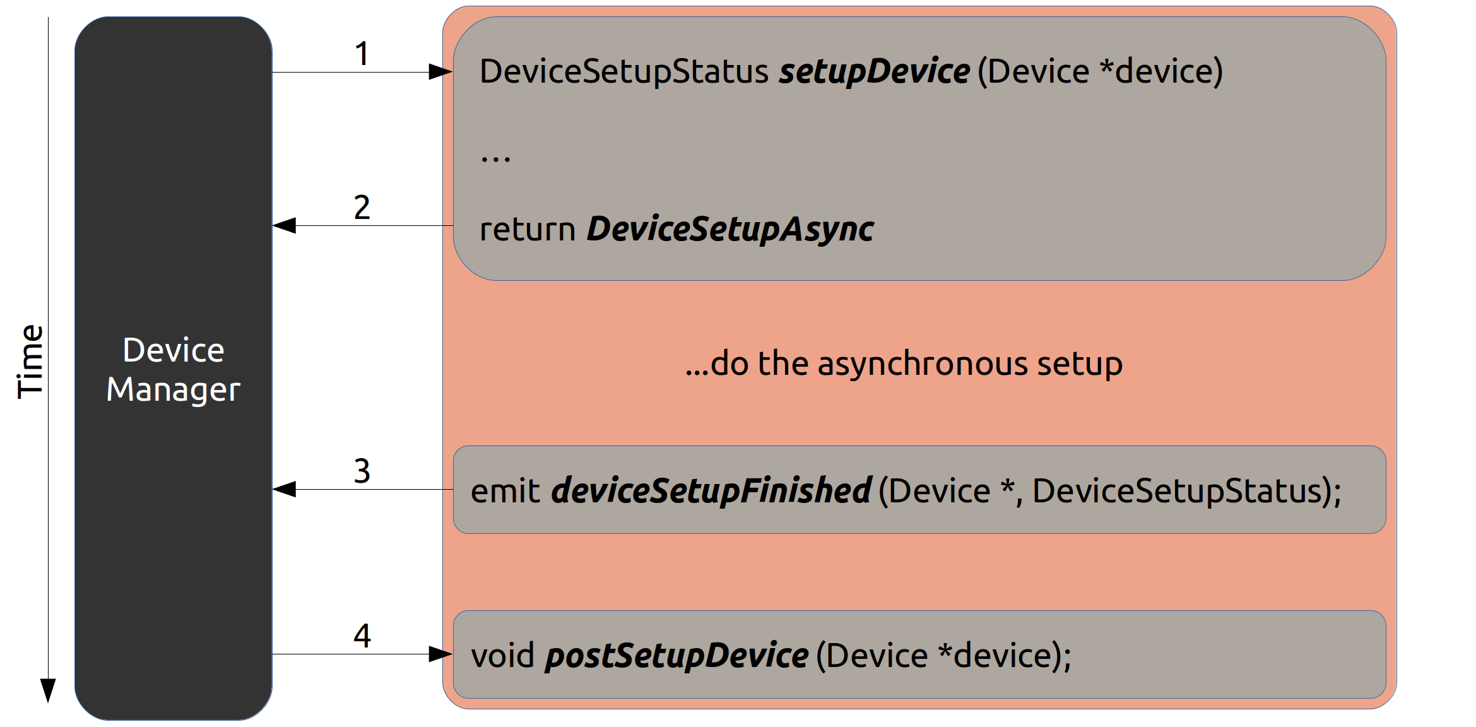The image size is (1476, 727).
Task: Select the step number 4 label
Action: coord(362,636)
